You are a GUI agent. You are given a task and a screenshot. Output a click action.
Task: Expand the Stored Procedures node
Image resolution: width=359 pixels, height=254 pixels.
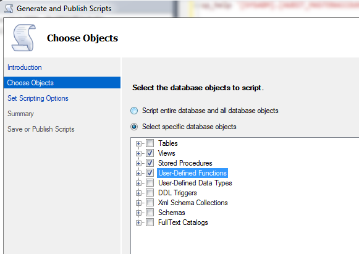138,163
